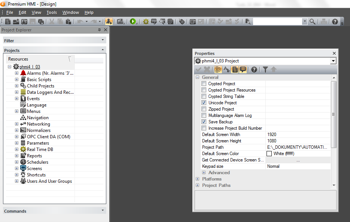Click the Properties scrollbar down arrow
The width and height of the screenshot is (350, 222).
tap(334, 185)
